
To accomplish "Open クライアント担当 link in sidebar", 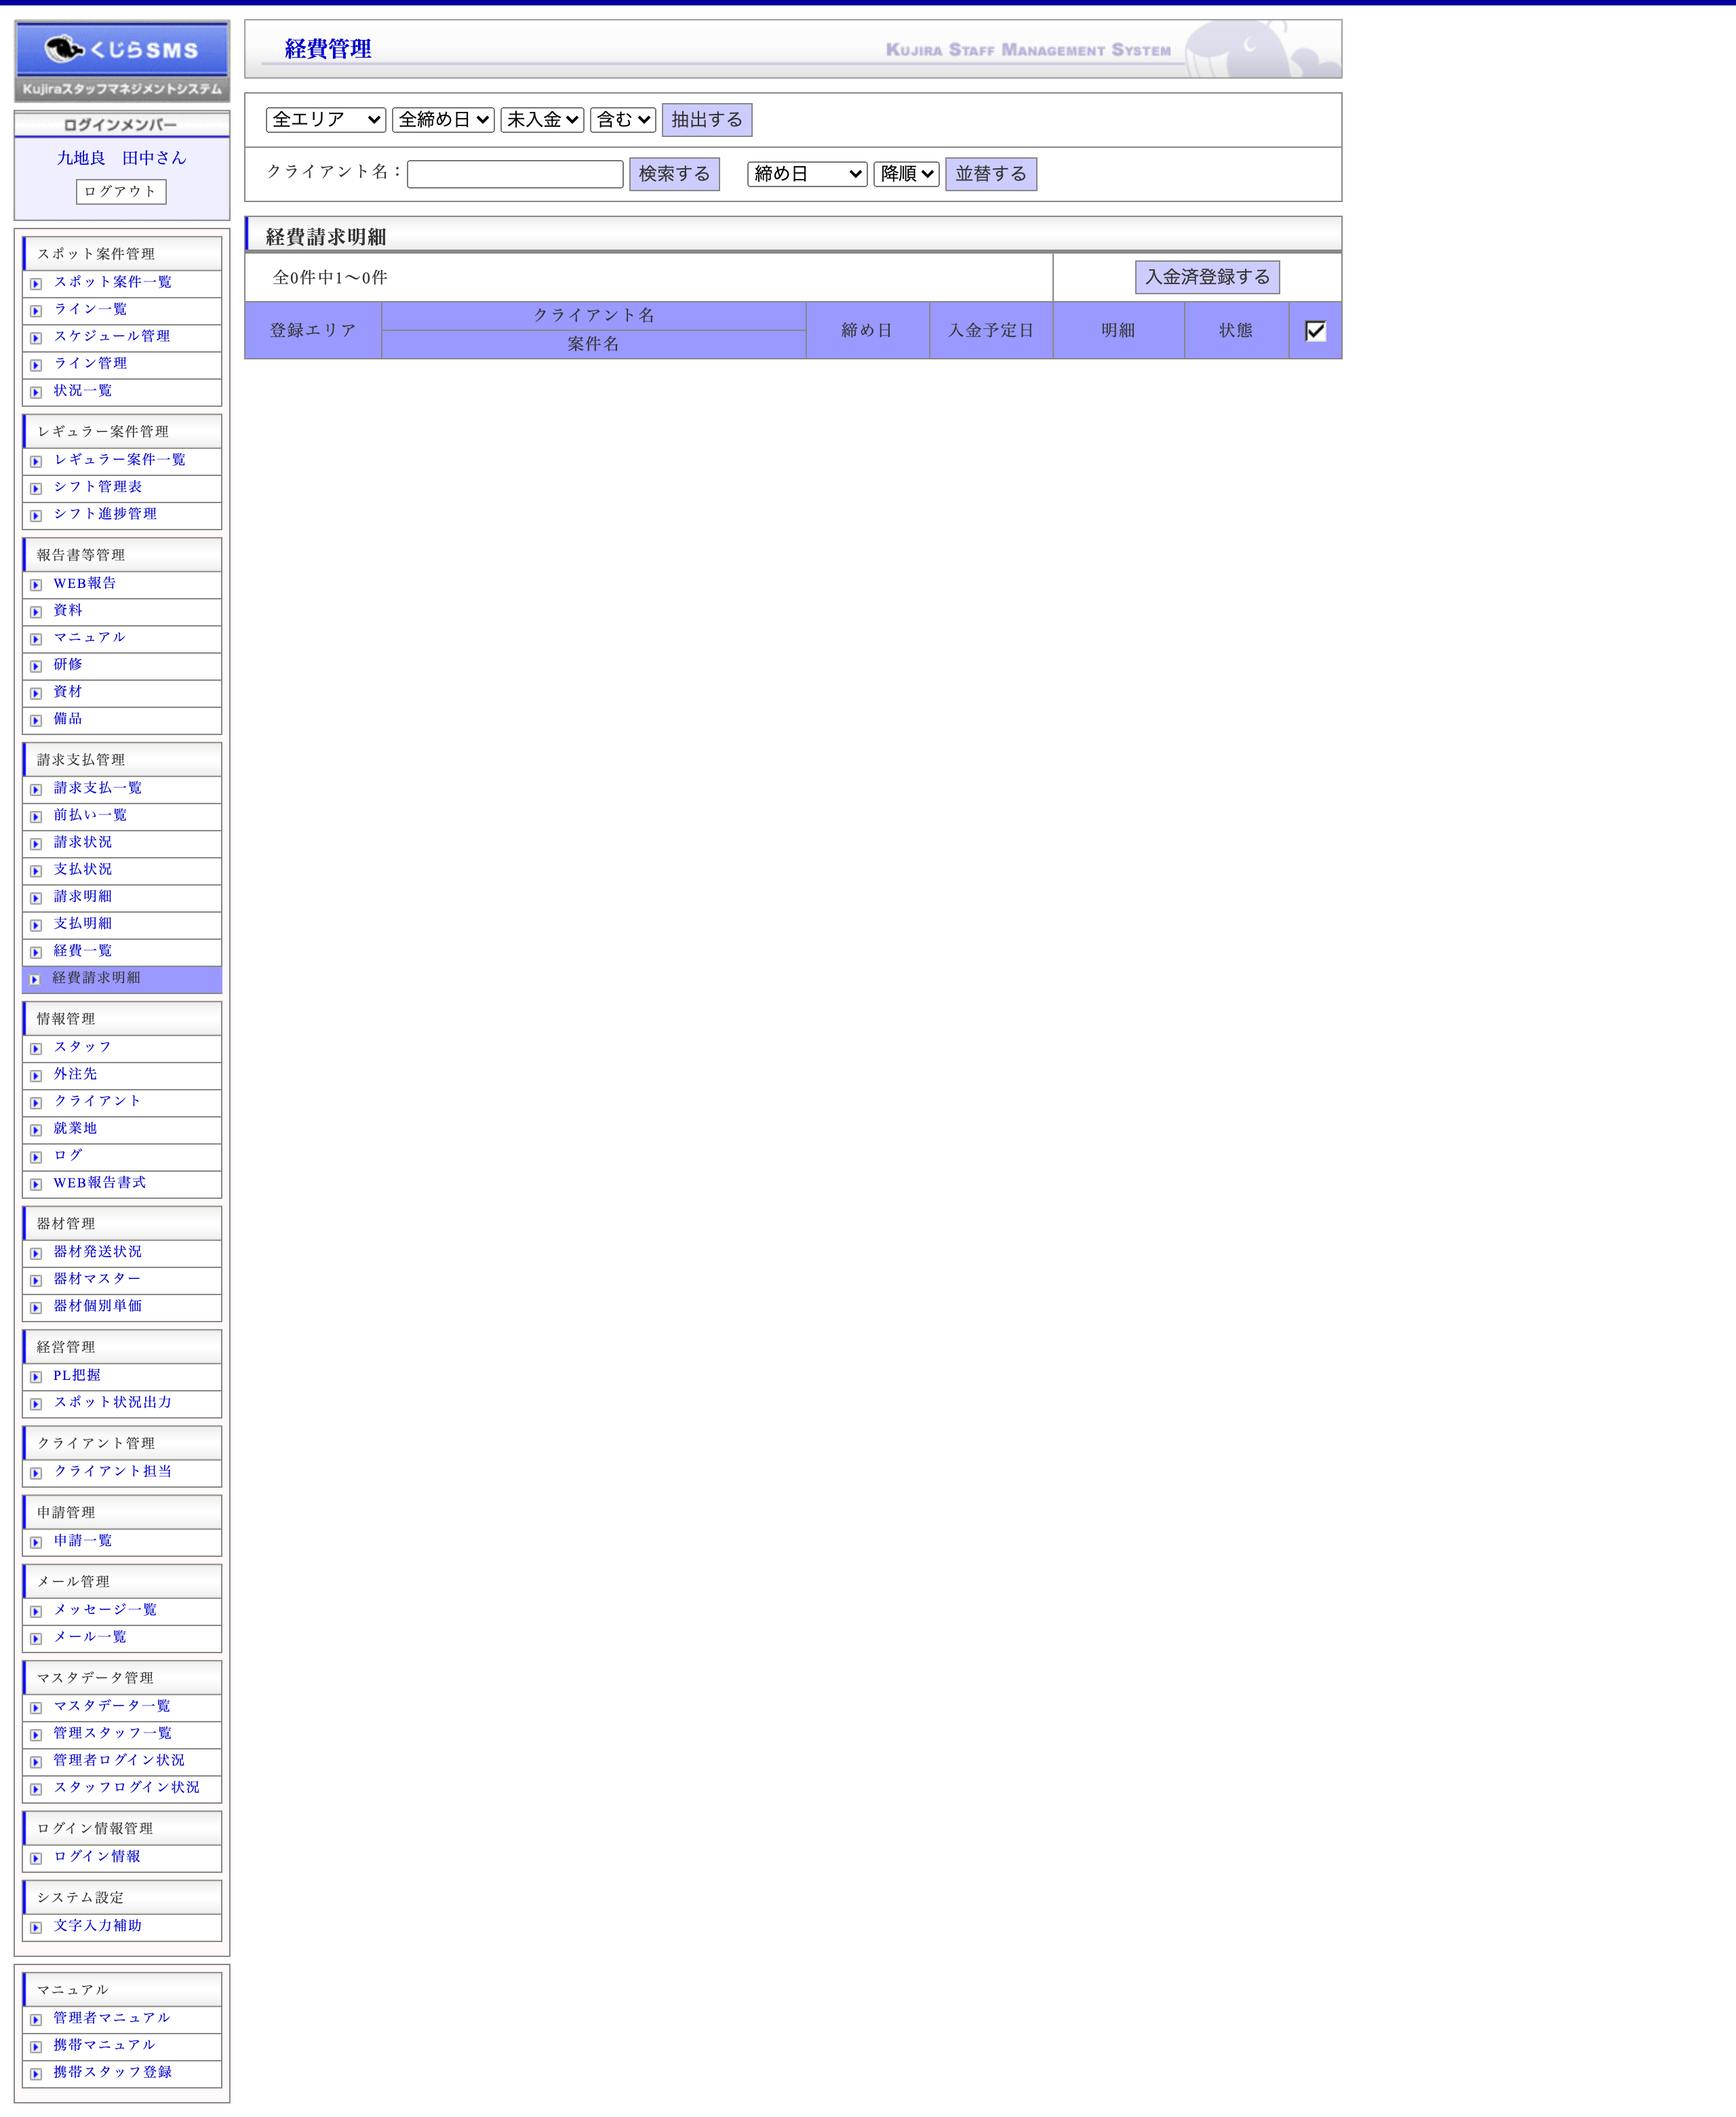I will [112, 1471].
